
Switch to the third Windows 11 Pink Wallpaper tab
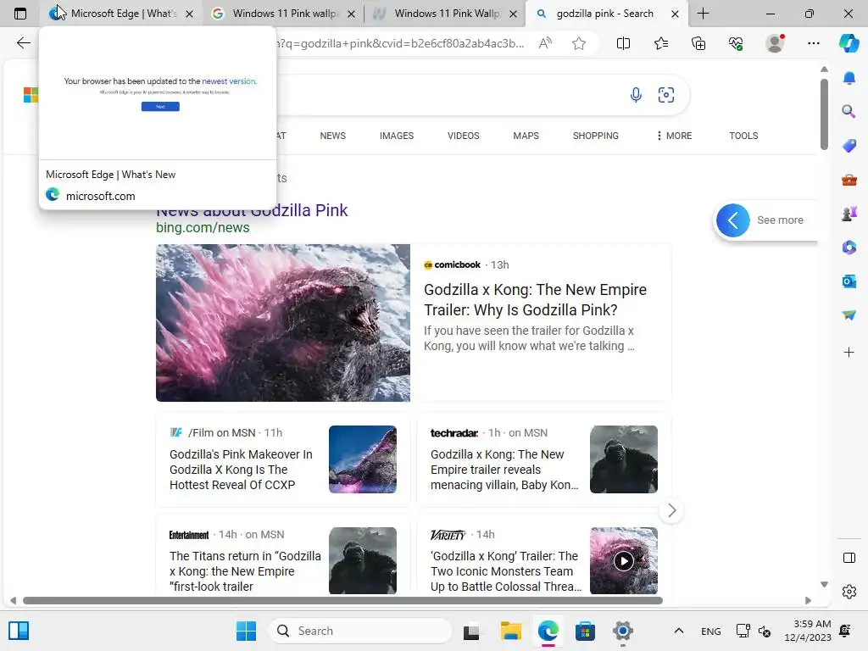(446, 14)
